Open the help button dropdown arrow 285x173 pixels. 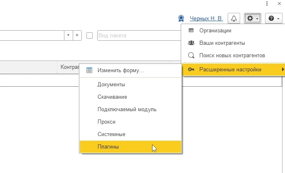(x=278, y=19)
